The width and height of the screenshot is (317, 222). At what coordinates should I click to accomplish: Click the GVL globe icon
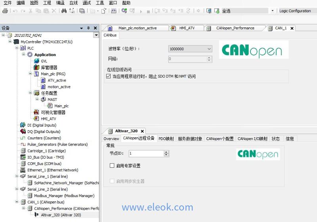point(36,61)
